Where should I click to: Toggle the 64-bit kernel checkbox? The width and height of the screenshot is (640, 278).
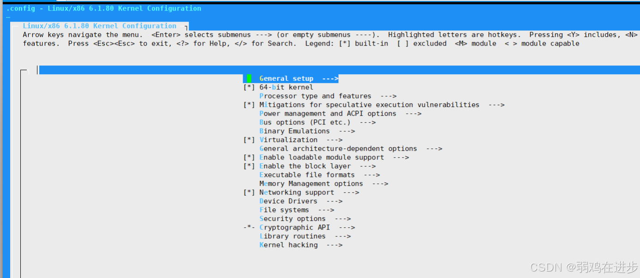pos(249,87)
